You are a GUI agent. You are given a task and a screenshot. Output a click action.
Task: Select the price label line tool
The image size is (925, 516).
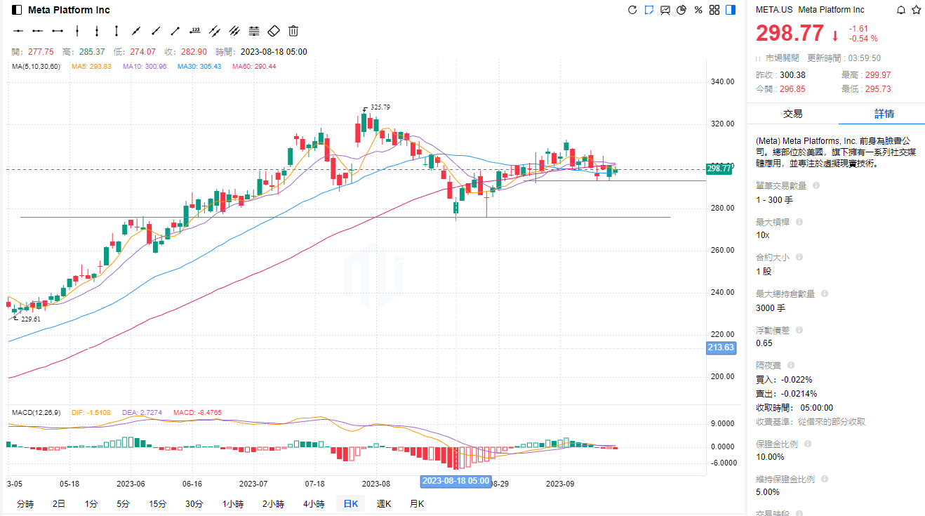(195, 31)
